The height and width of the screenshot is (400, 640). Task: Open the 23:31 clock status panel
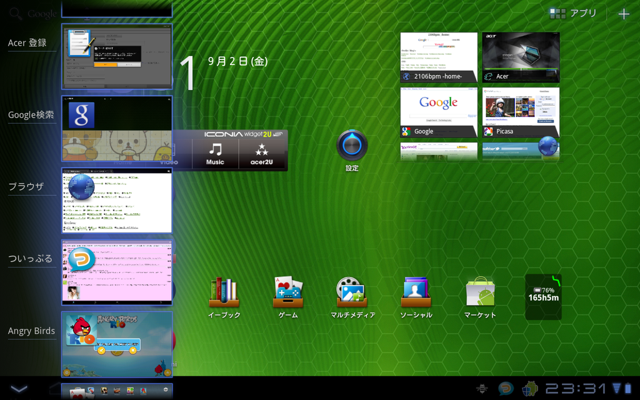[577, 389]
